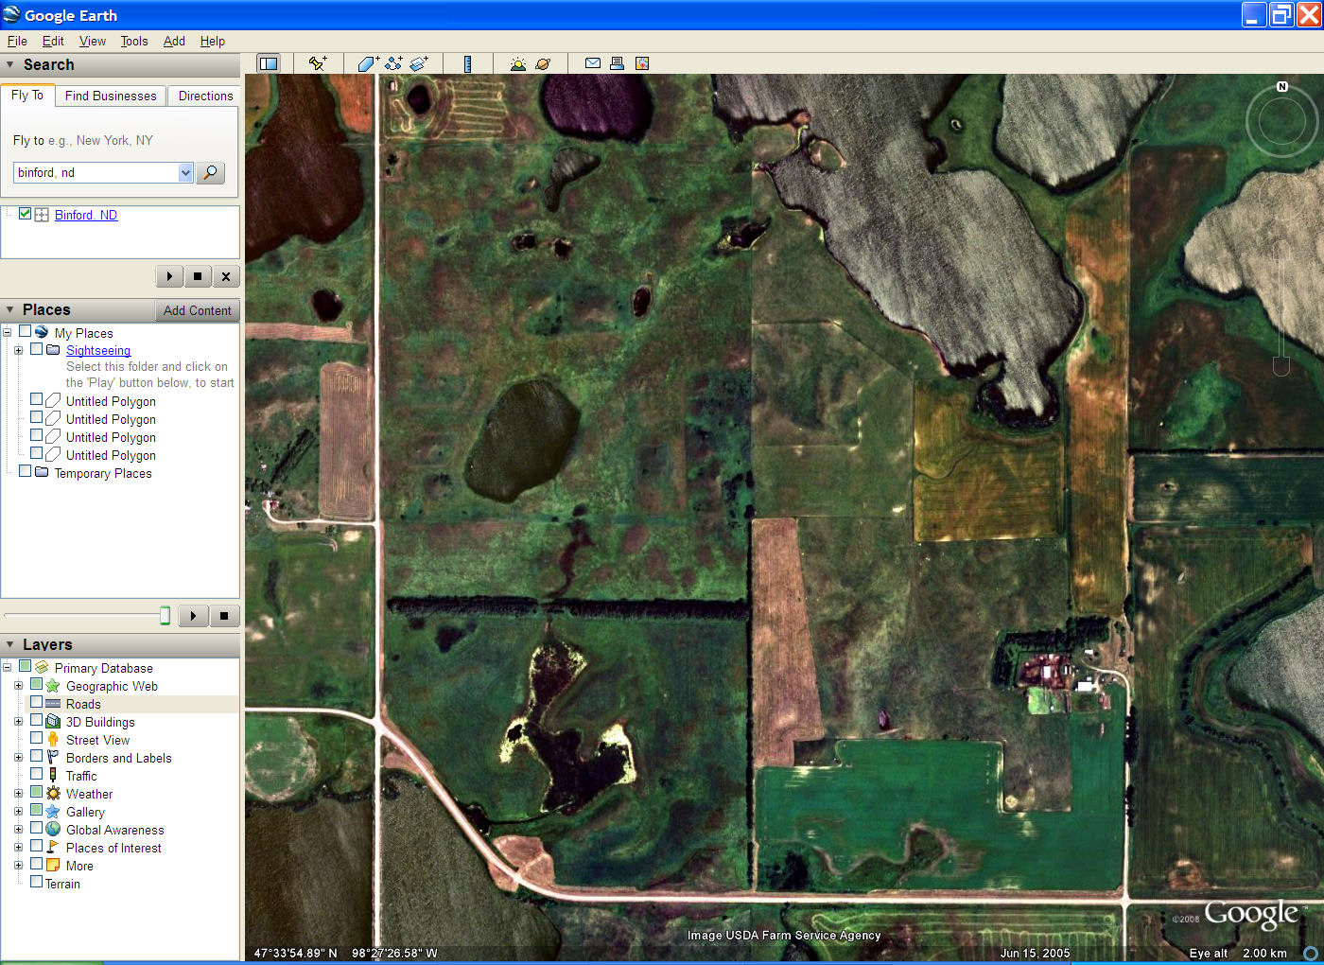Screen dimensions: 1324x965
Task: Click the Binford, ND result link
Action: point(86,215)
